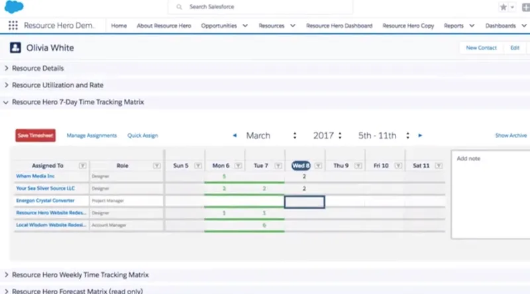The width and height of the screenshot is (530, 294).
Task: Click the Olivia White contact icon
Action: pyautogui.click(x=15, y=48)
